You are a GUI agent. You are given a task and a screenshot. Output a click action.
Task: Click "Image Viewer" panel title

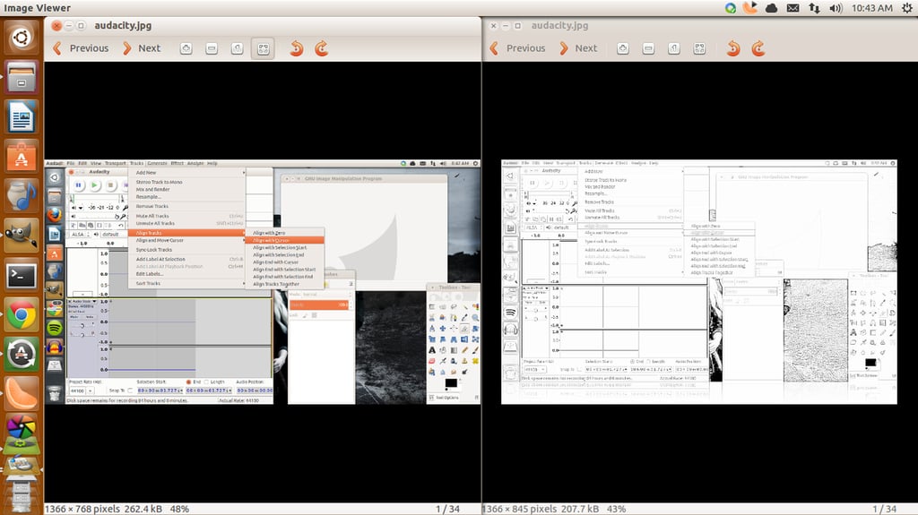coord(37,8)
